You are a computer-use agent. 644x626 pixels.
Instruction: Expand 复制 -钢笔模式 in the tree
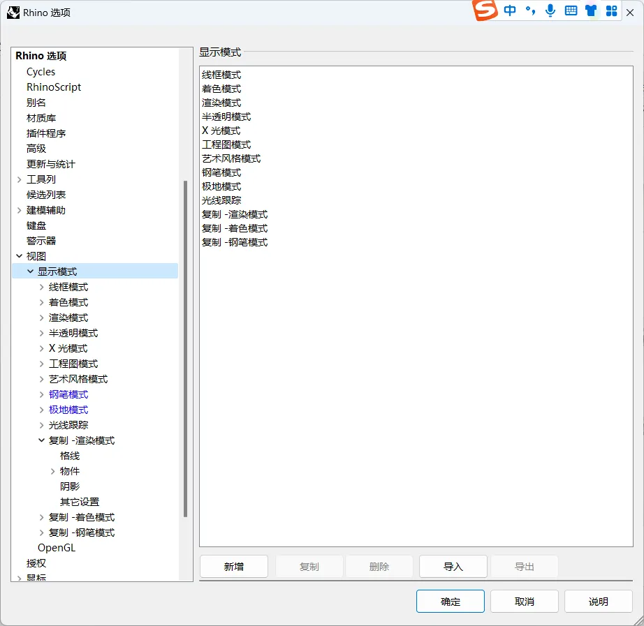[41, 532]
